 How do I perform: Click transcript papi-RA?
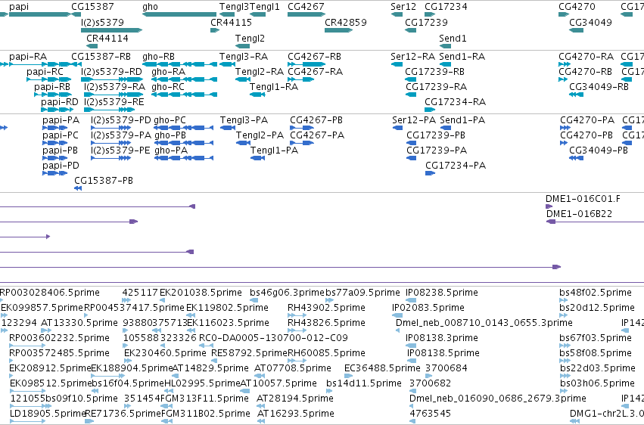(28, 56)
